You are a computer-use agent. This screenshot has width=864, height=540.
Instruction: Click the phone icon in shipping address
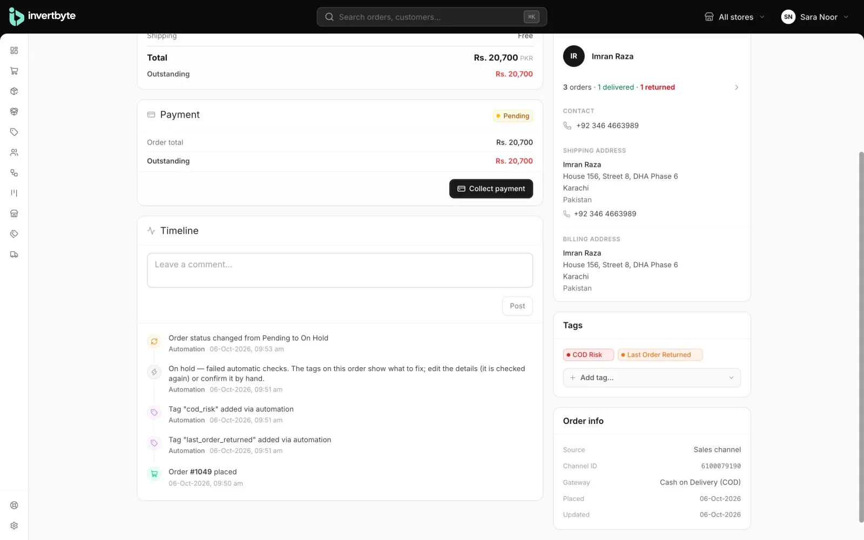coord(566,214)
